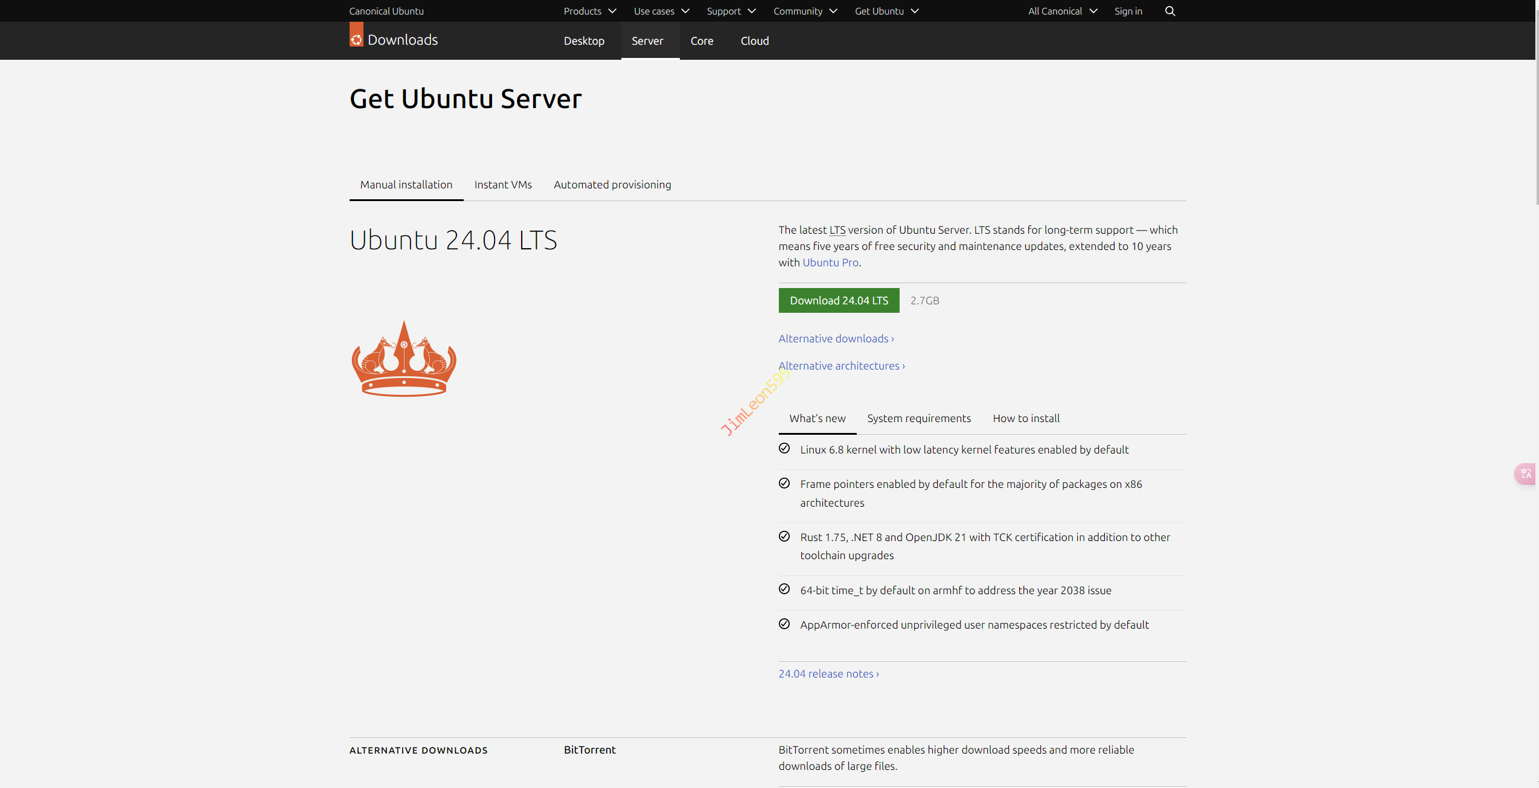Expand the Use cases dropdown
Viewport: 1539px width, 788px height.
661,11
